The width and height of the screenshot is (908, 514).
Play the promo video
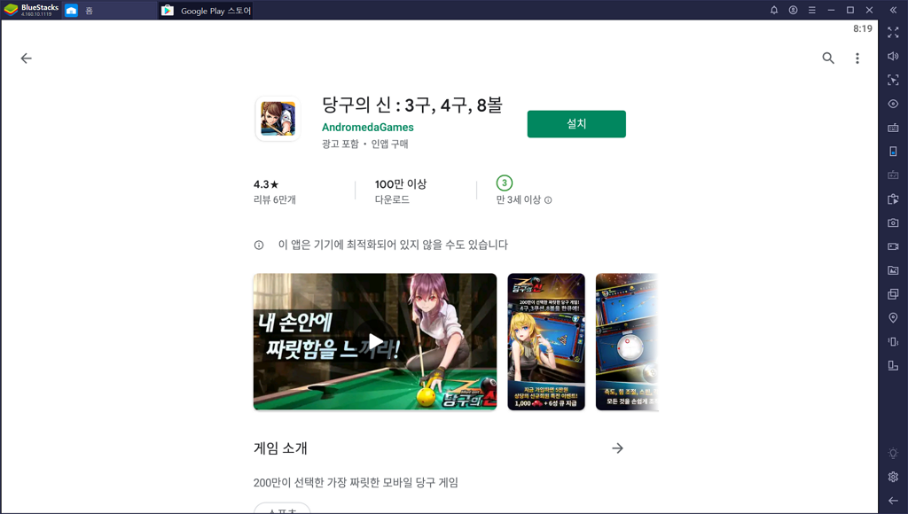(375, 341)
